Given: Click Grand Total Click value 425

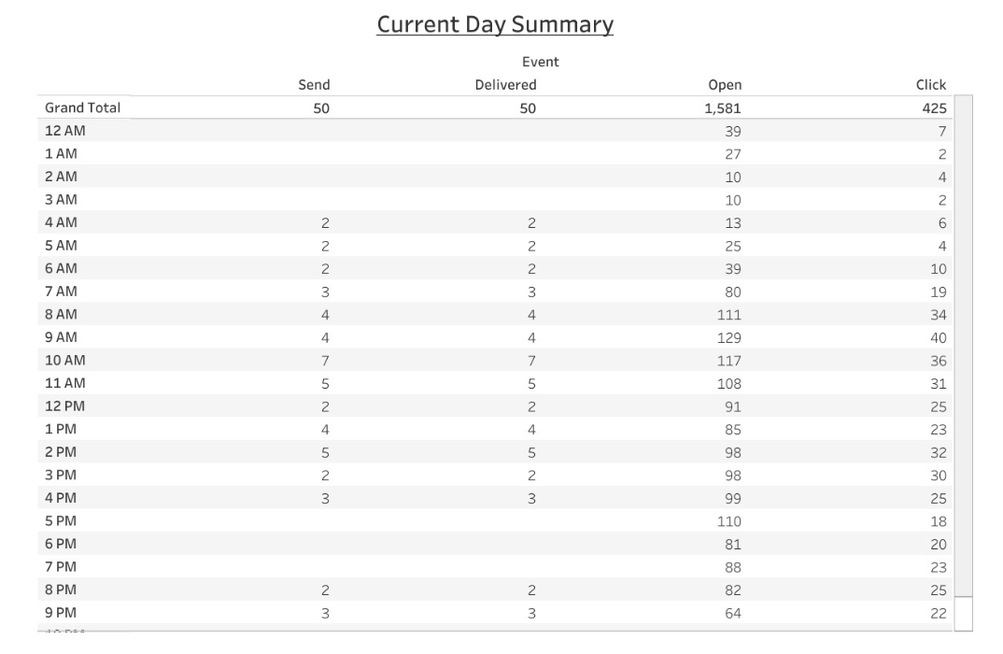Looking at the screenshot, I should [x=934, y=108].
